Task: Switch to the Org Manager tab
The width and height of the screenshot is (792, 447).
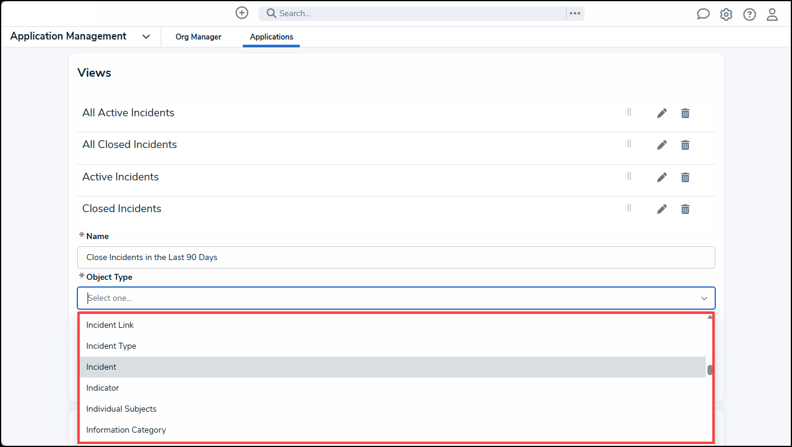Action: [198, 37]
